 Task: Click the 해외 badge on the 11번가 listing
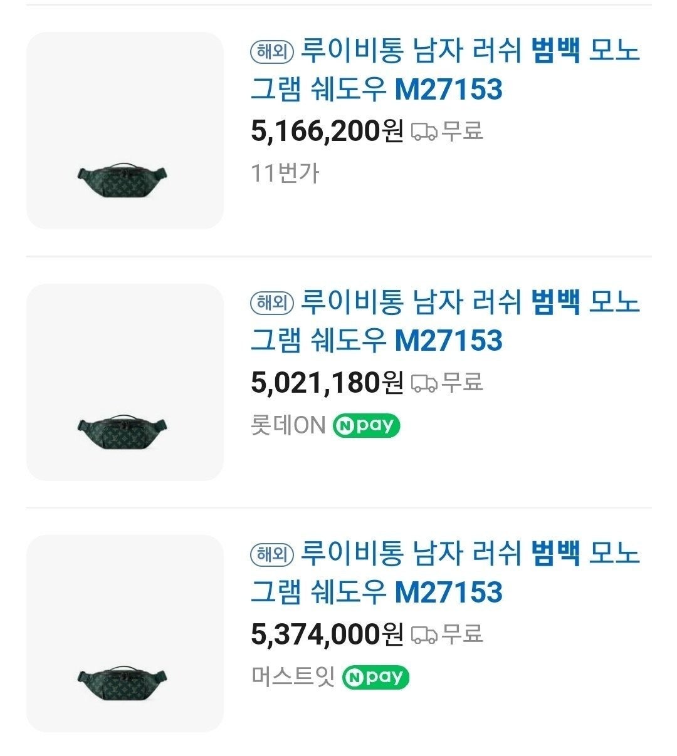click(x=272, y=52)
